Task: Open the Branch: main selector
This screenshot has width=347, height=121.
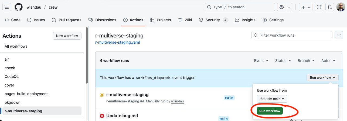Action: [272, 99]
